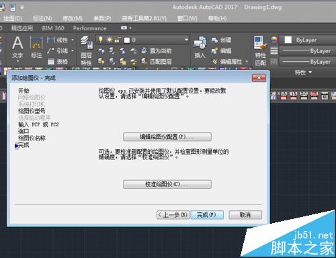Open the 窗口(W) menu

187,19
